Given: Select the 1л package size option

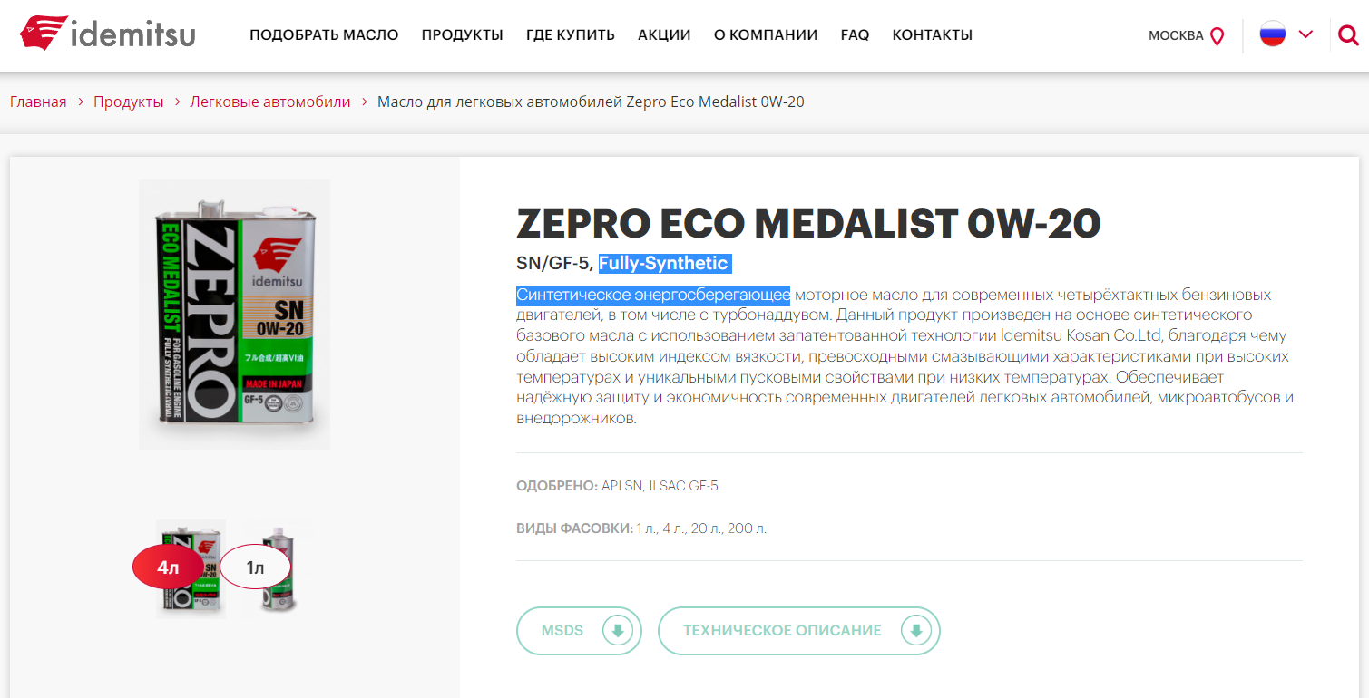Looking at the screenshot, I should pos(255,567).
